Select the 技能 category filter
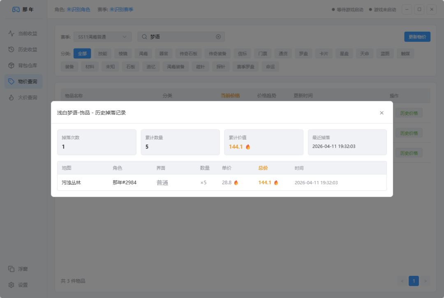444x298 pixels. [x=102, y=53]
